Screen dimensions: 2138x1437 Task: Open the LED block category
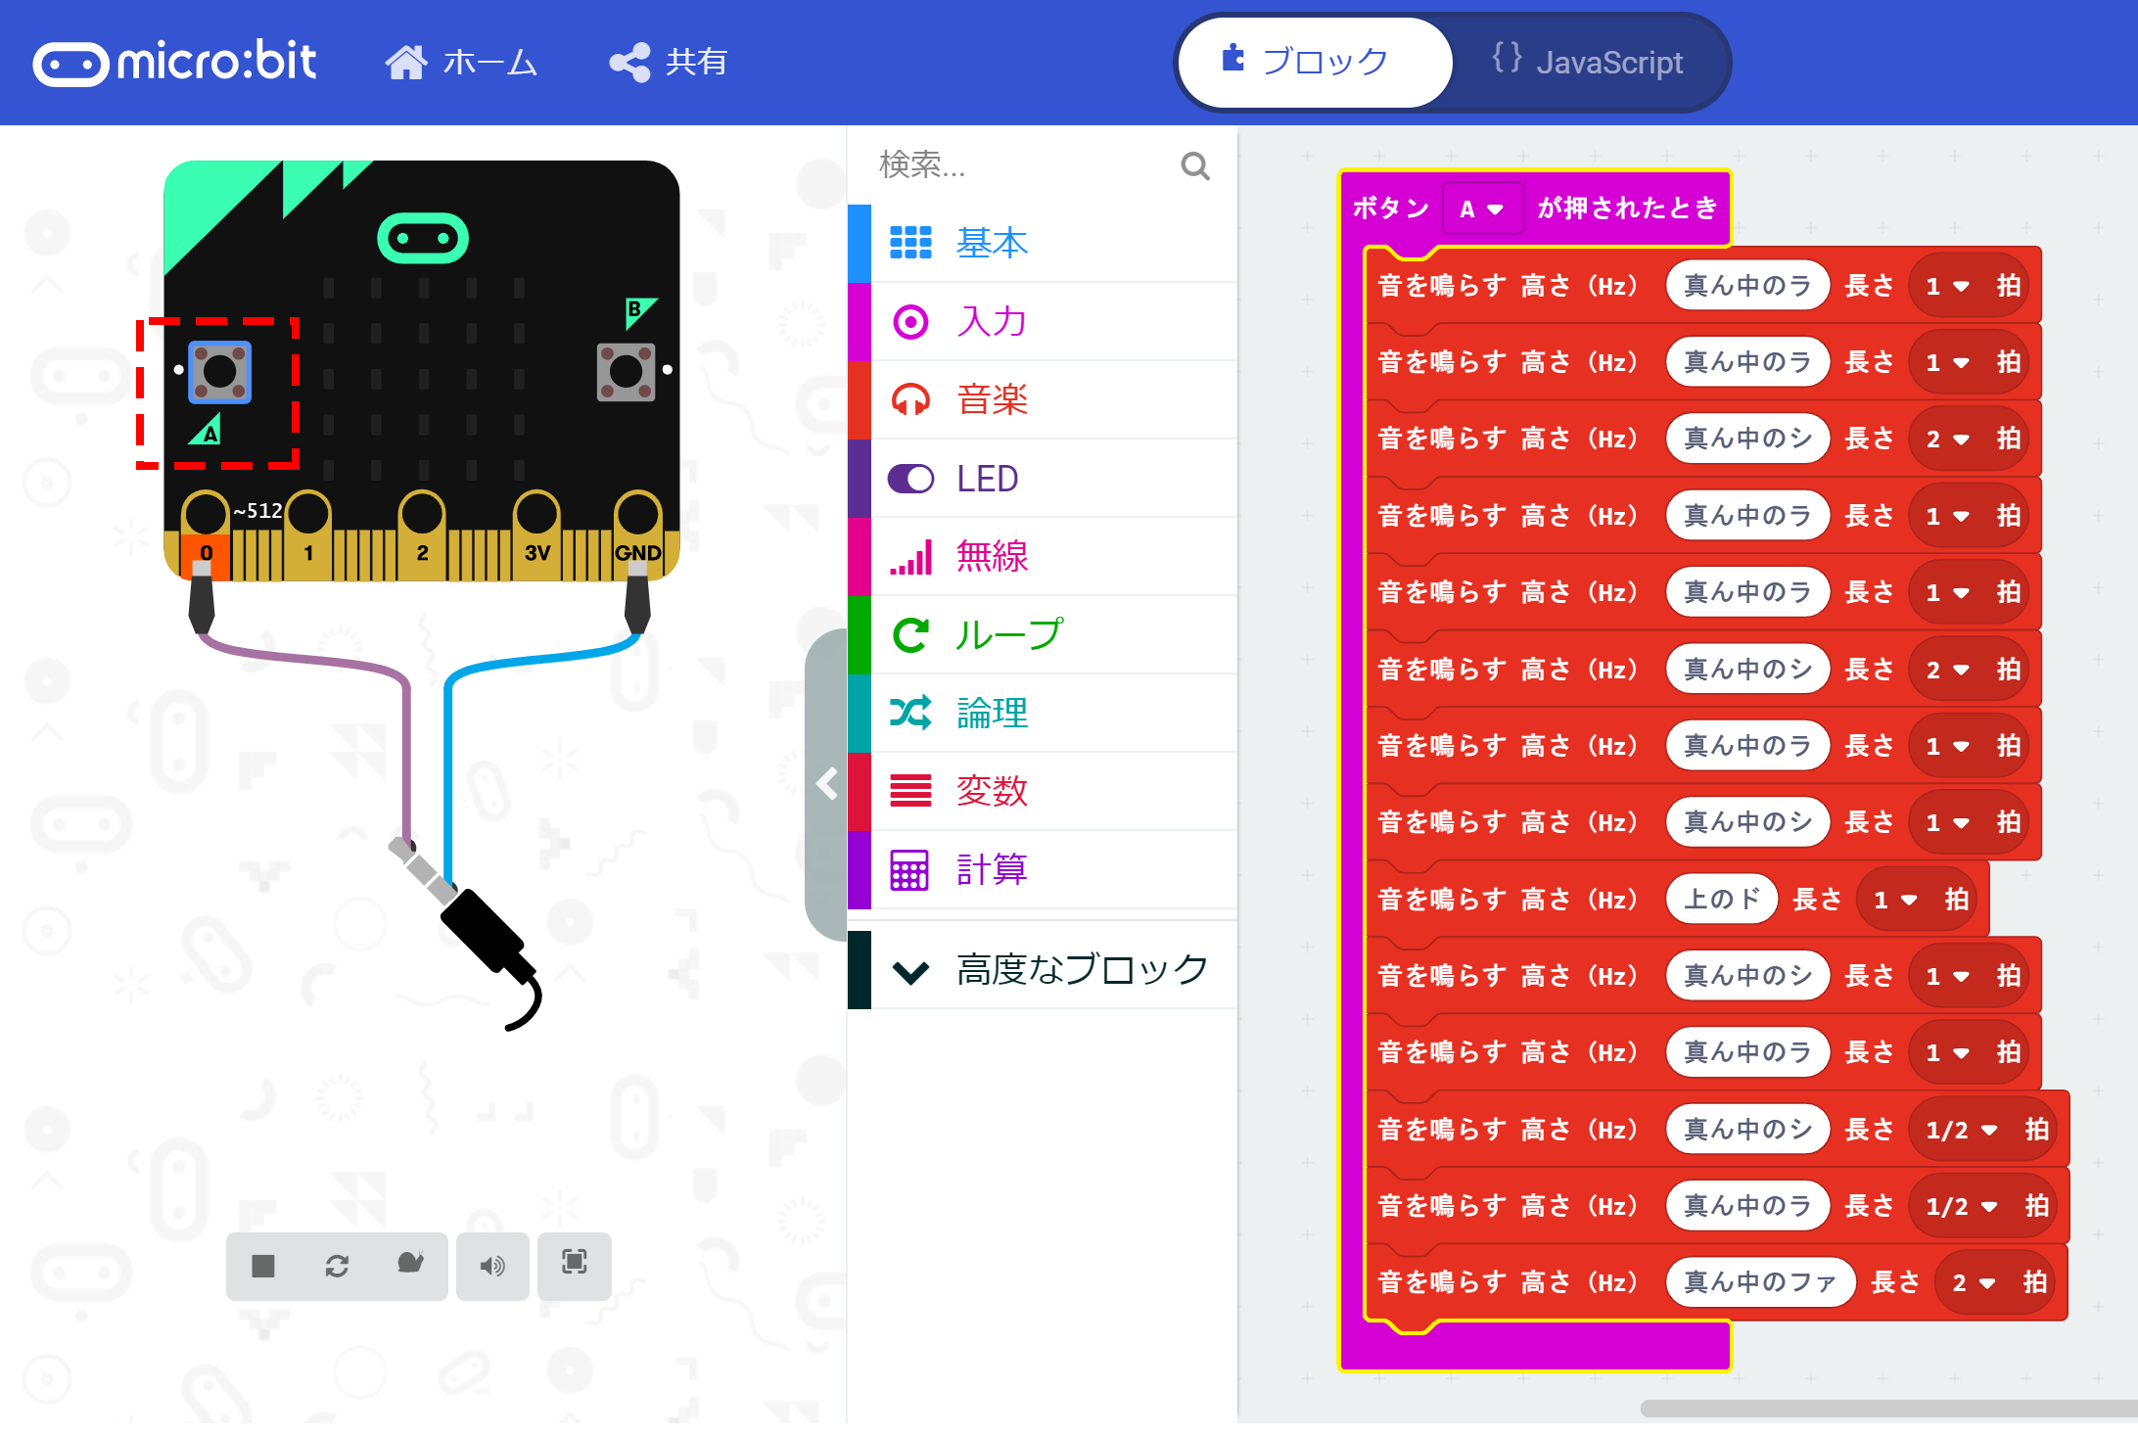[987, 478]
